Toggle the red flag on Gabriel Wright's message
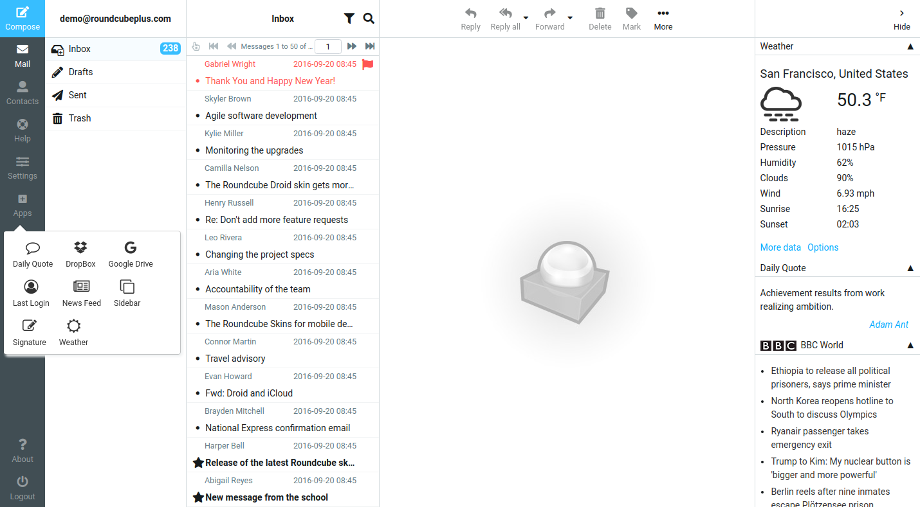Viewport: 920px width, 507px height. [x=368, y=64]
